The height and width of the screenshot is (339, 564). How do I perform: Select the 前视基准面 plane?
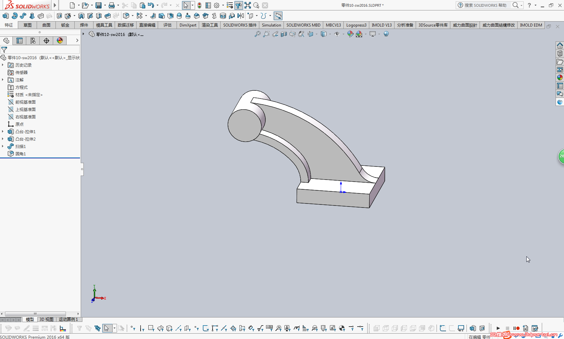[26, 102]
